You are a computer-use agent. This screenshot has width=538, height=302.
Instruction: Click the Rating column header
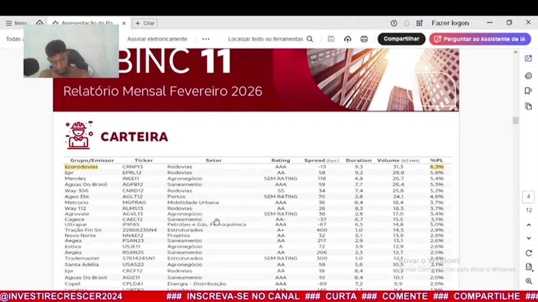281,160
